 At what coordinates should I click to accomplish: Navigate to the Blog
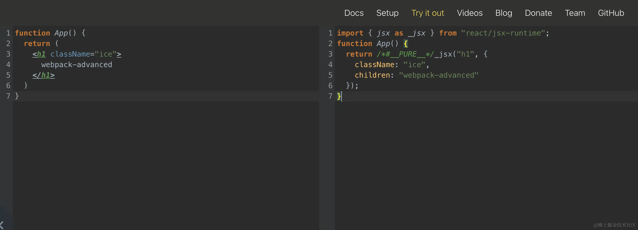coord(504,13)
